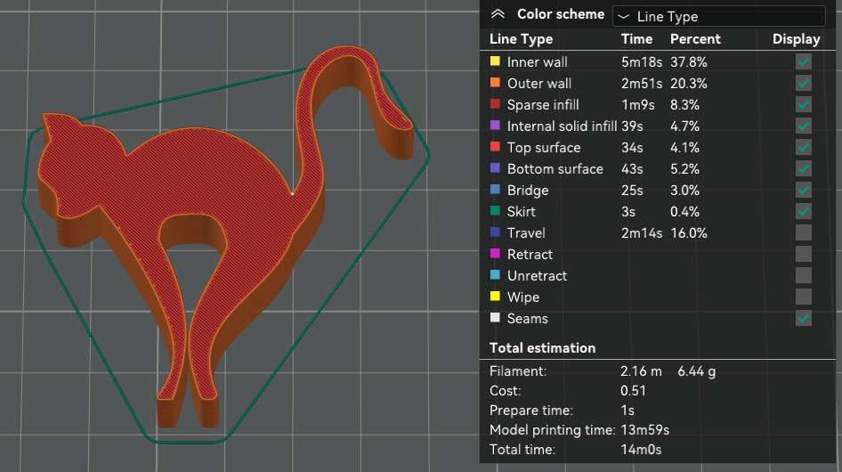The width and height of the screenshot is (842, 472).
Task: Click the green Skirt color swatch
Action: [x=495, y=211]
